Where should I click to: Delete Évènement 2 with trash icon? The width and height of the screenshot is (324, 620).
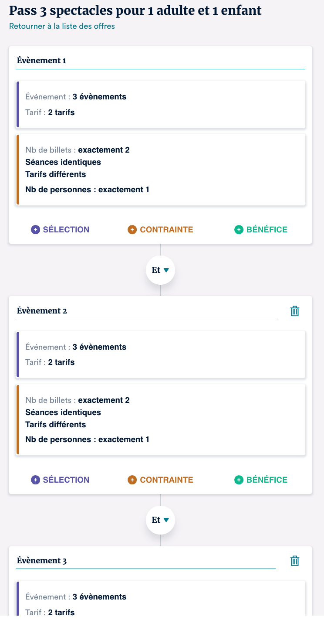pos(295,311)
